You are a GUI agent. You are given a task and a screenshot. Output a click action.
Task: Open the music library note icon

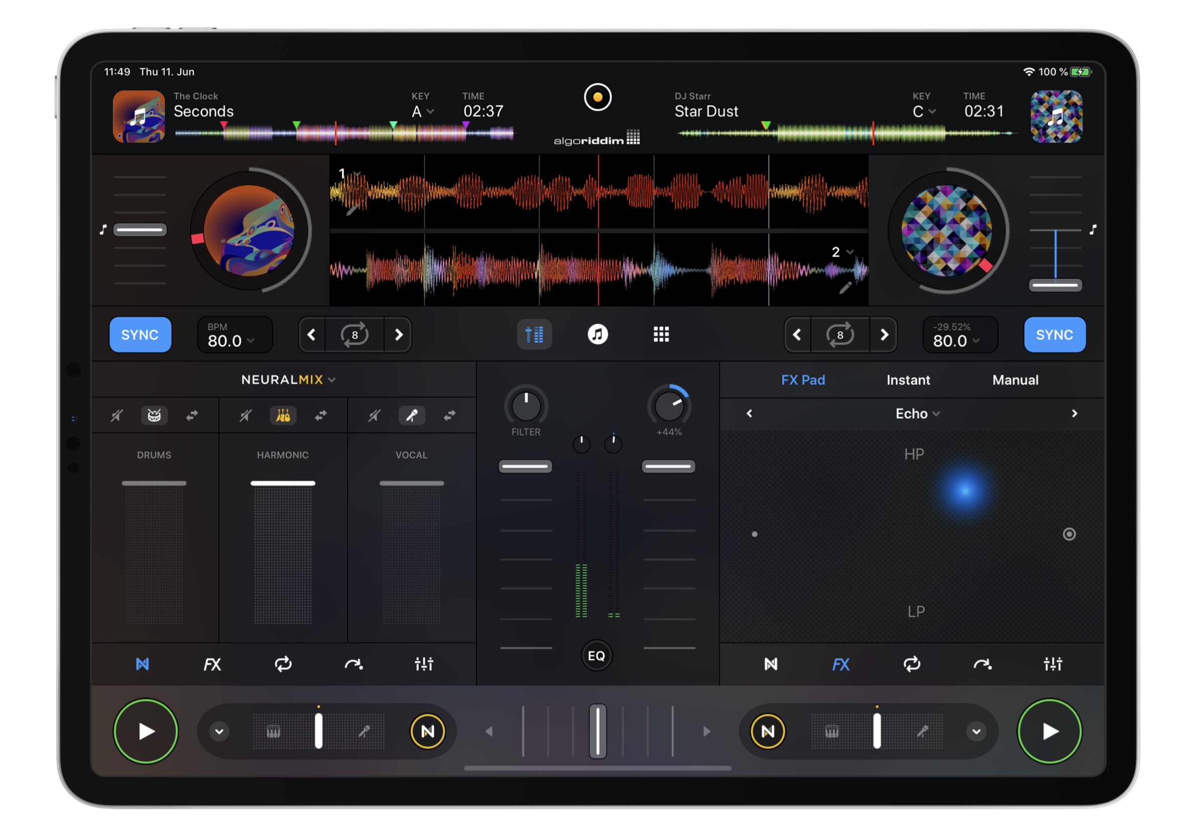(x=597, y=335)
